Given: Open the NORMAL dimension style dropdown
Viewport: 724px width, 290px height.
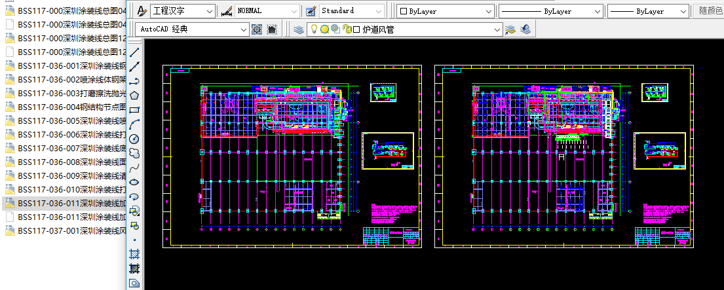Looking at the screenshot, I should point(267,10).
